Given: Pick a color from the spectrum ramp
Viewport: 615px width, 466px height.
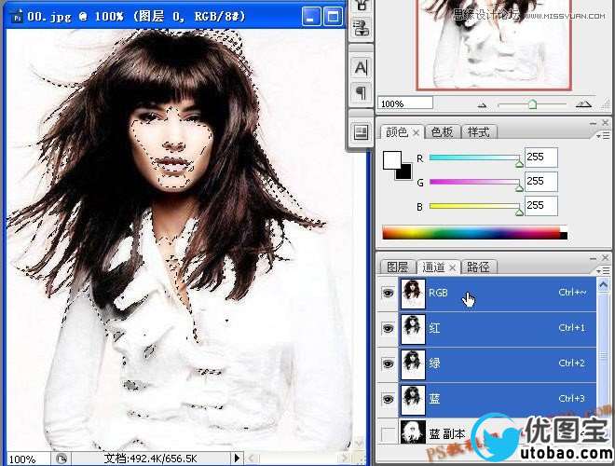Looking at the screenshot, I should (x=474, y=233).
